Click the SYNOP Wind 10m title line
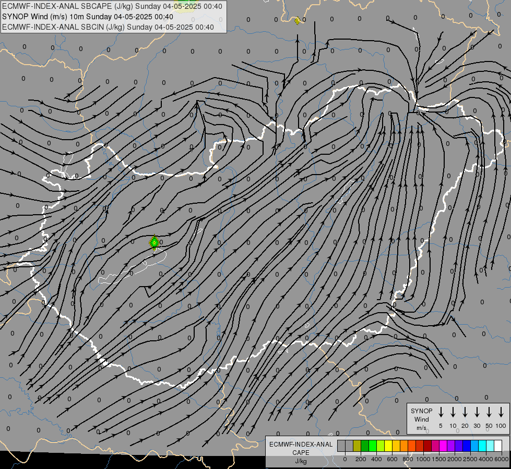Screen dimensions: 511x469 click(87, 17)
